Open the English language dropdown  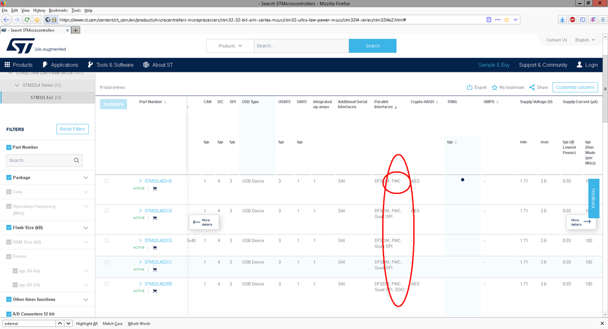coord(585,40)
